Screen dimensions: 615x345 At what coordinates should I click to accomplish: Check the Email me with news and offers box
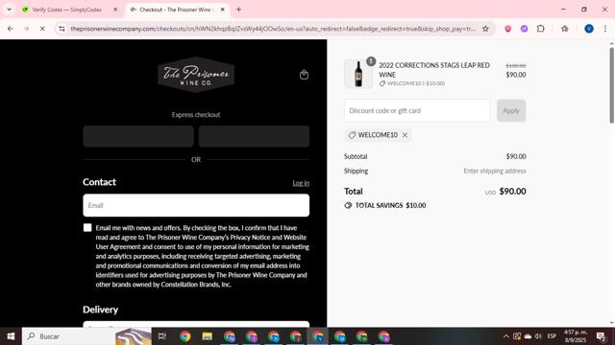pyautogui.click(x=87, y=228)
